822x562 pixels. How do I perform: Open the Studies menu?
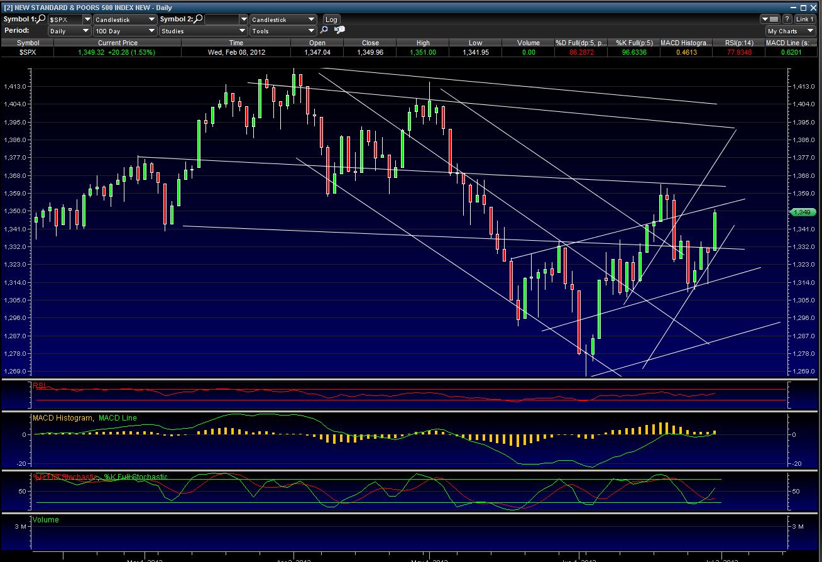[x=203, y=31]
